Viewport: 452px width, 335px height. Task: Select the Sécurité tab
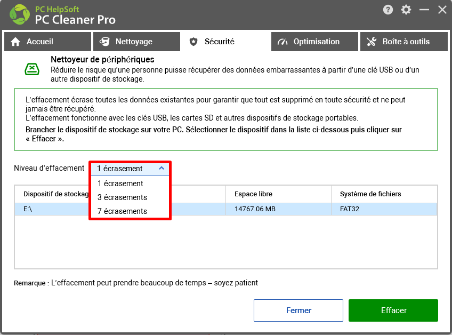(x=225, y=42)
